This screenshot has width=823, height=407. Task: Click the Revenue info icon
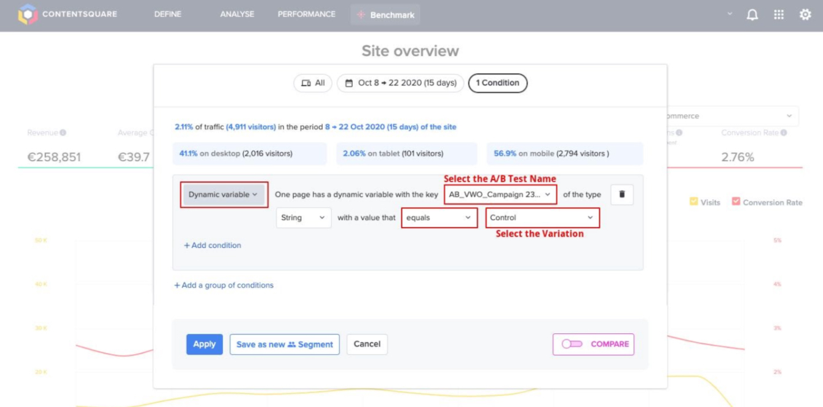[63, 133]
